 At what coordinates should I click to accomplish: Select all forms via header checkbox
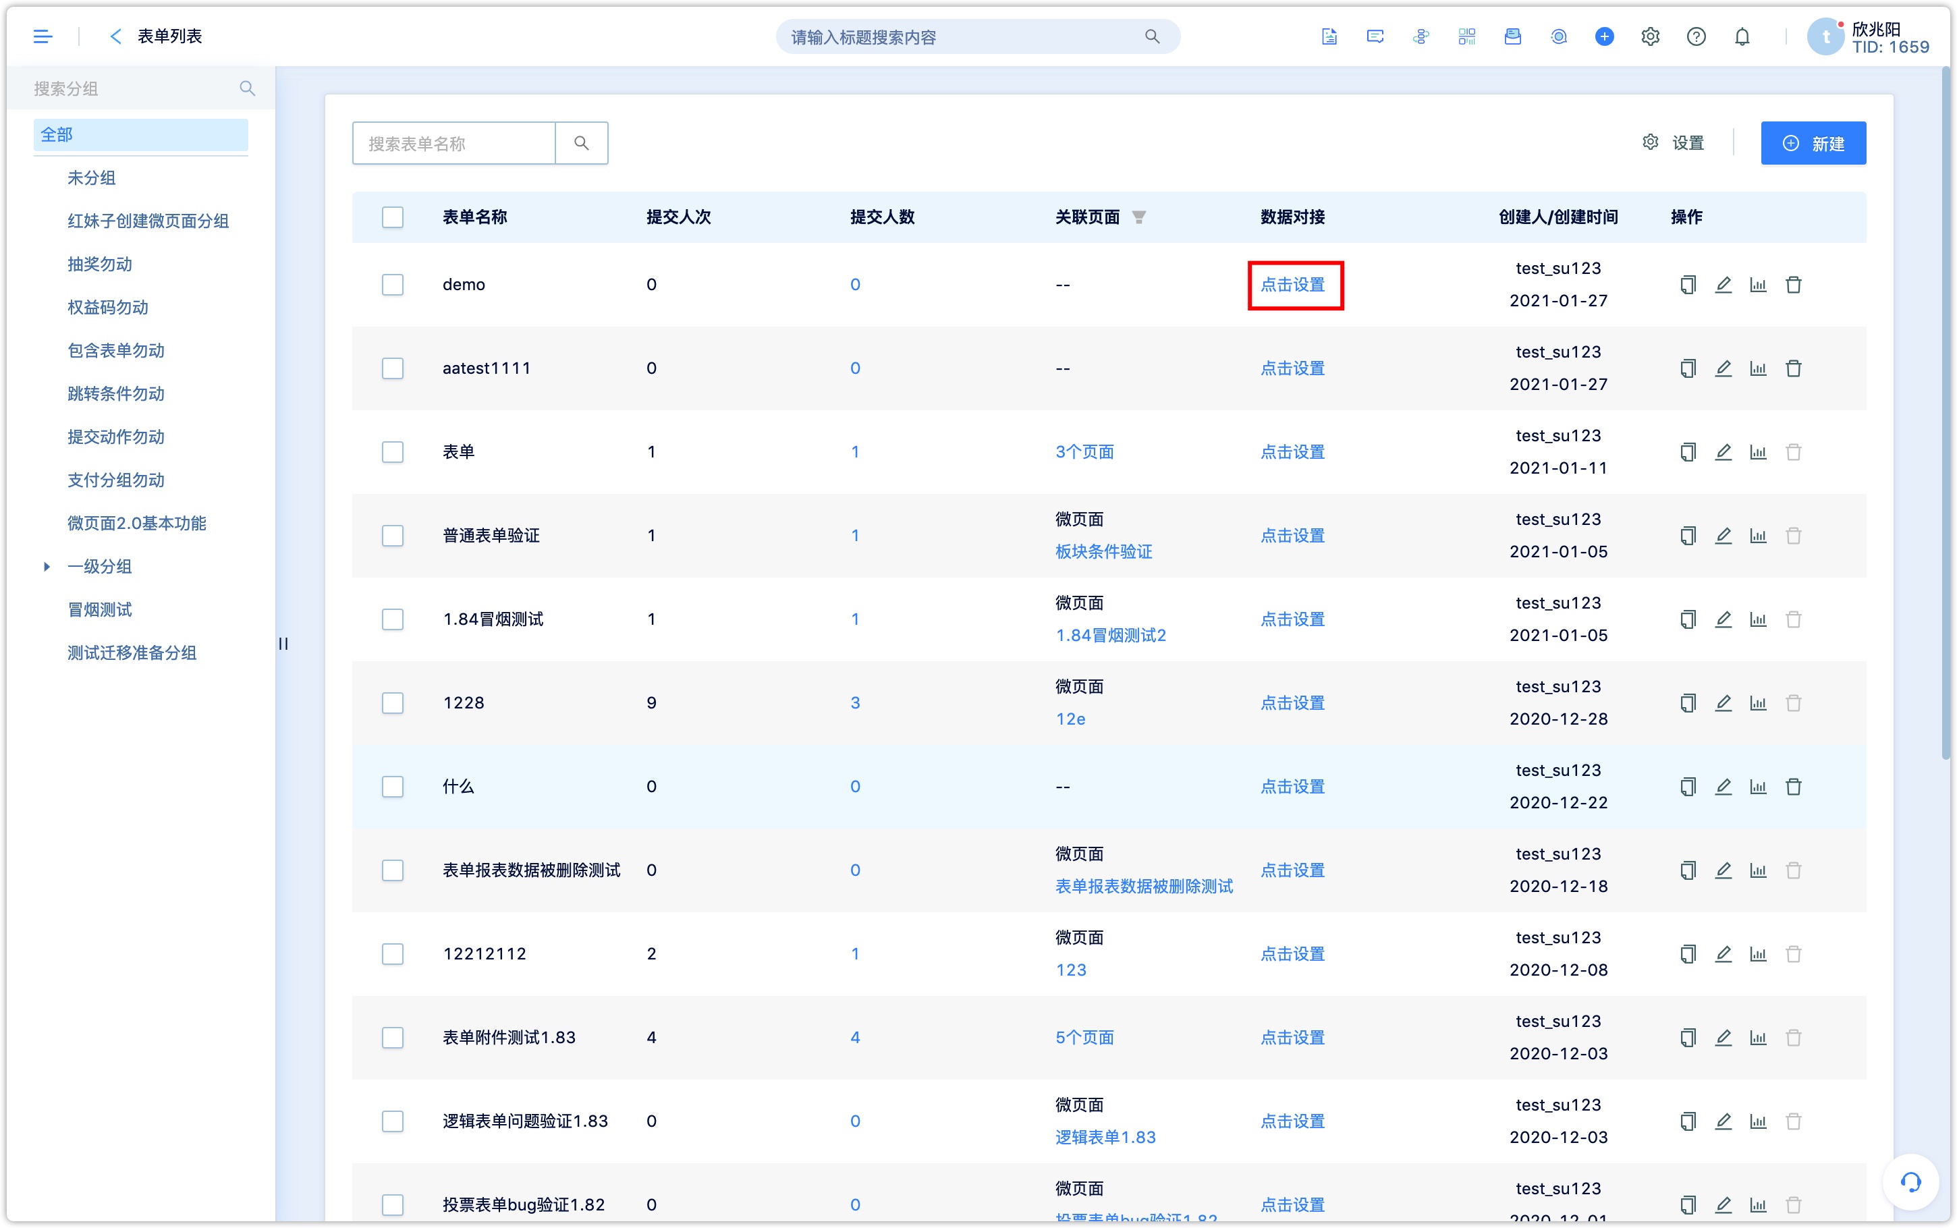click(x=392, y=217)
